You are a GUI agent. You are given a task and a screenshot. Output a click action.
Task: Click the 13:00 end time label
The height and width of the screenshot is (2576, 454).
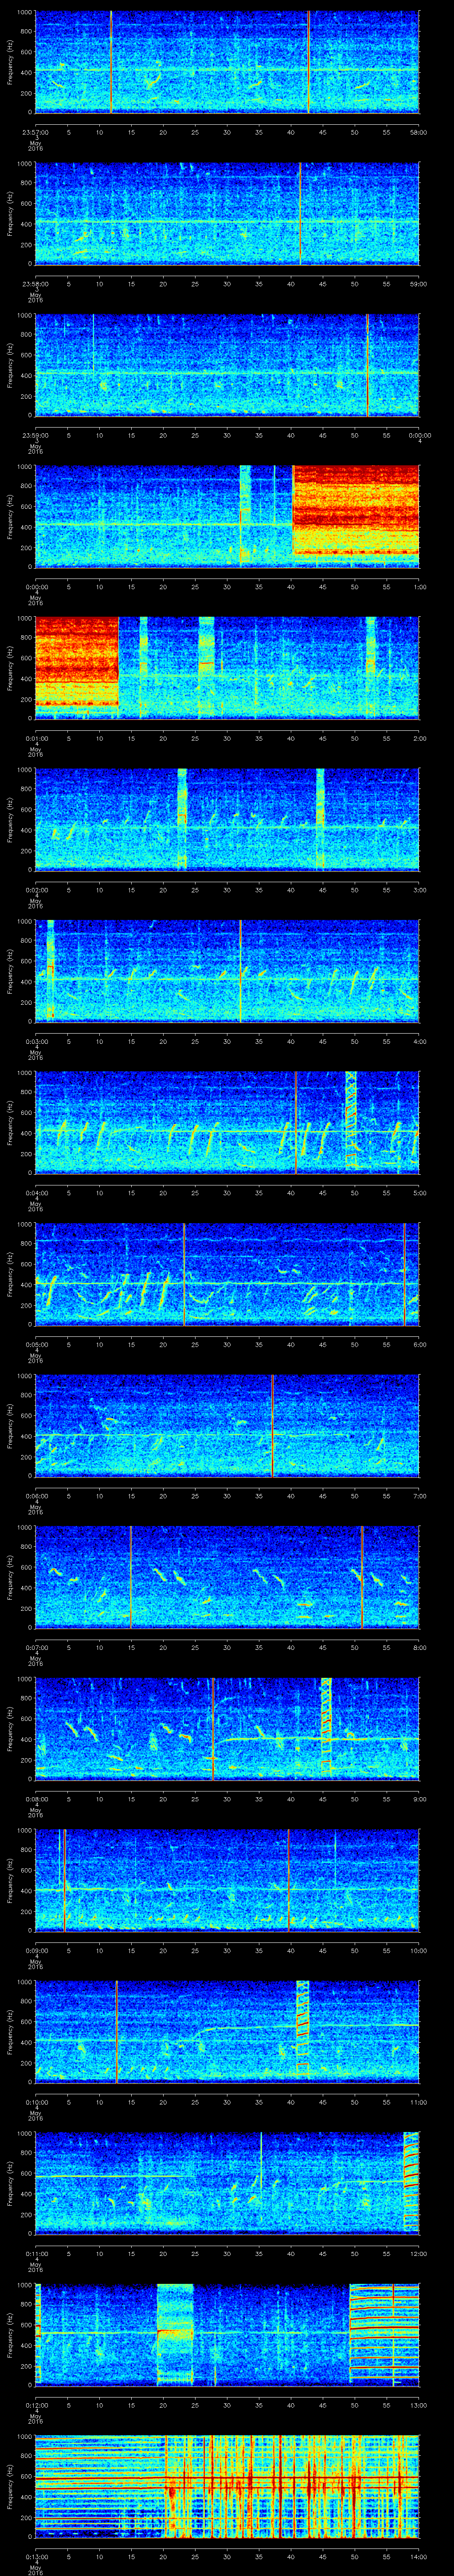[x=418, y=2405]
